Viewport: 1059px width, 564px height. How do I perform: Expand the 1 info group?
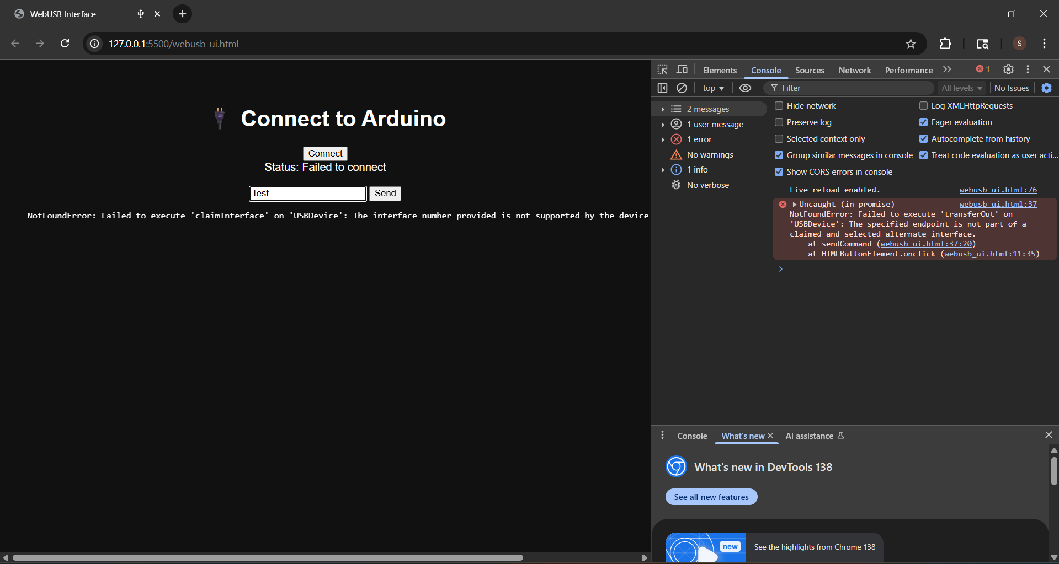point(663,170)
